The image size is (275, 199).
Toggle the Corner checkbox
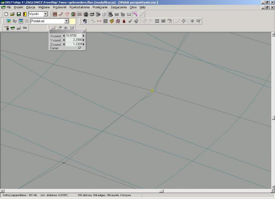pyautogui.click(x=80, y=48)
